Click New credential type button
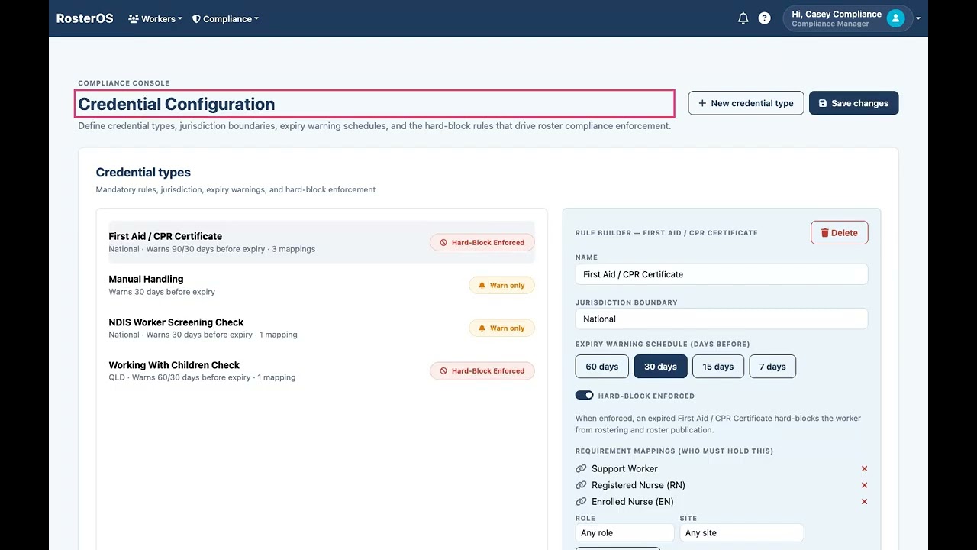 coord(746,103)
